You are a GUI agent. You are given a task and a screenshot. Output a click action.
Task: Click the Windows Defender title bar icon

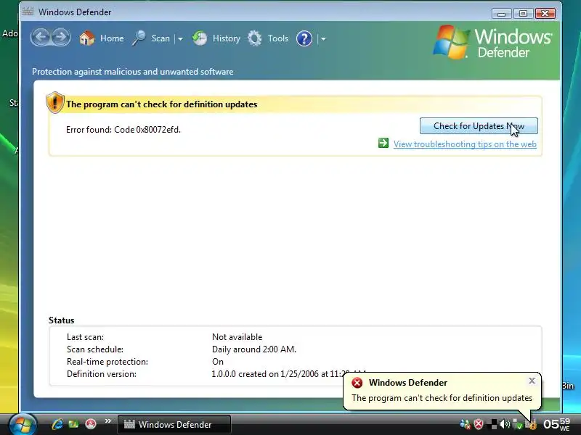28,11
